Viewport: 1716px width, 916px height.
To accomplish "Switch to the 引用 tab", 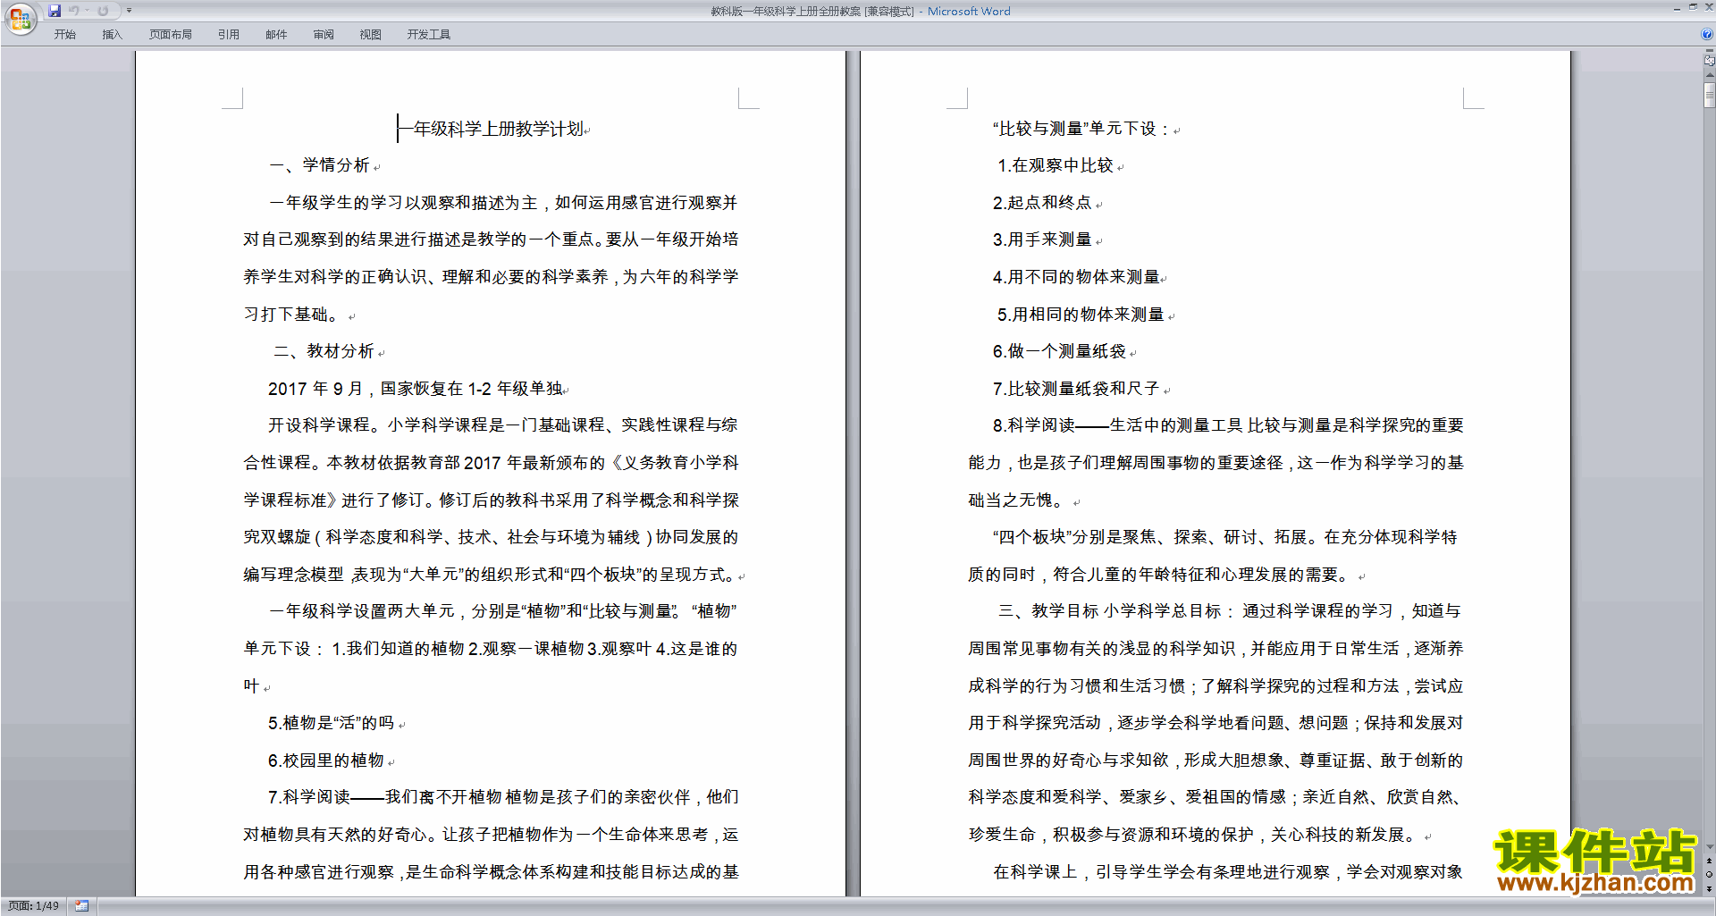I will tap(228, 35).
